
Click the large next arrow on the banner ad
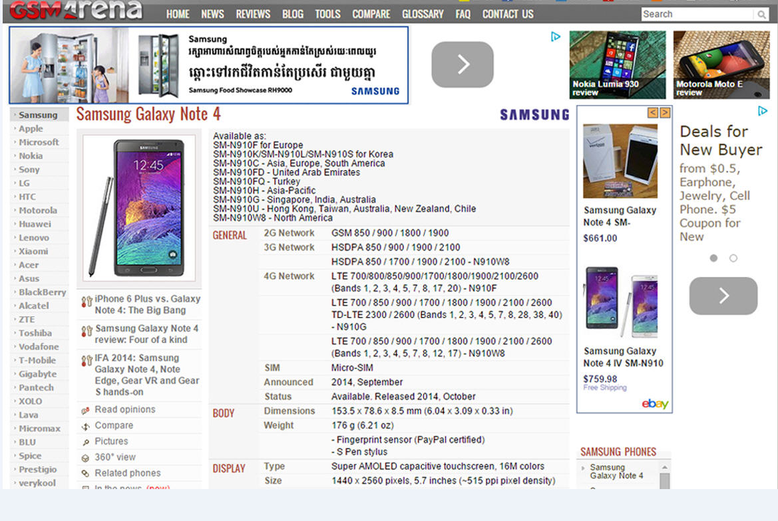click(463, 64)
